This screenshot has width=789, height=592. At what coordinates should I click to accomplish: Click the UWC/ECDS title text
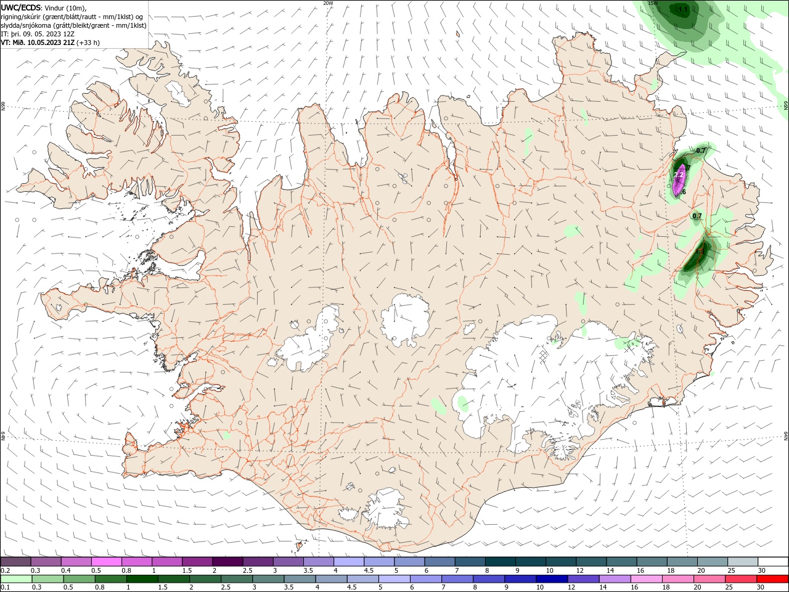coord(21,7)
